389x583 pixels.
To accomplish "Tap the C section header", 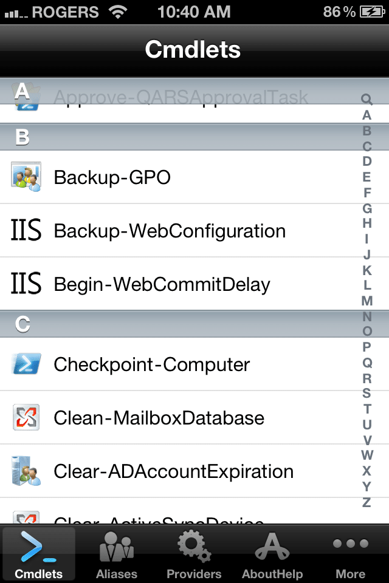I will [x=182, y=324].
